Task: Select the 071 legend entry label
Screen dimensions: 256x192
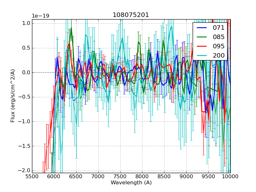Action: pos(219,28)
